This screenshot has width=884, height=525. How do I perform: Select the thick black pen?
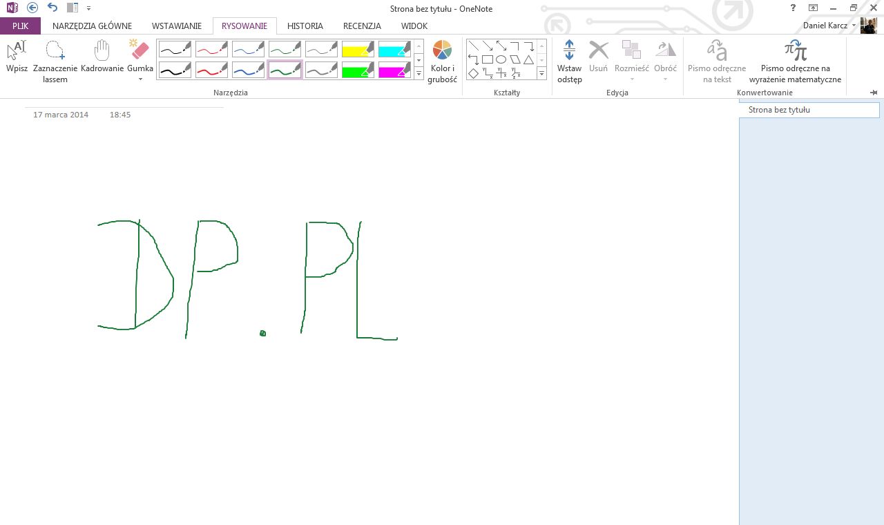coord(175,69)
